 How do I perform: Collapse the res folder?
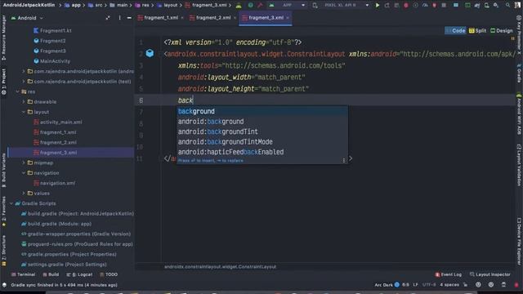tap(17, 91)
